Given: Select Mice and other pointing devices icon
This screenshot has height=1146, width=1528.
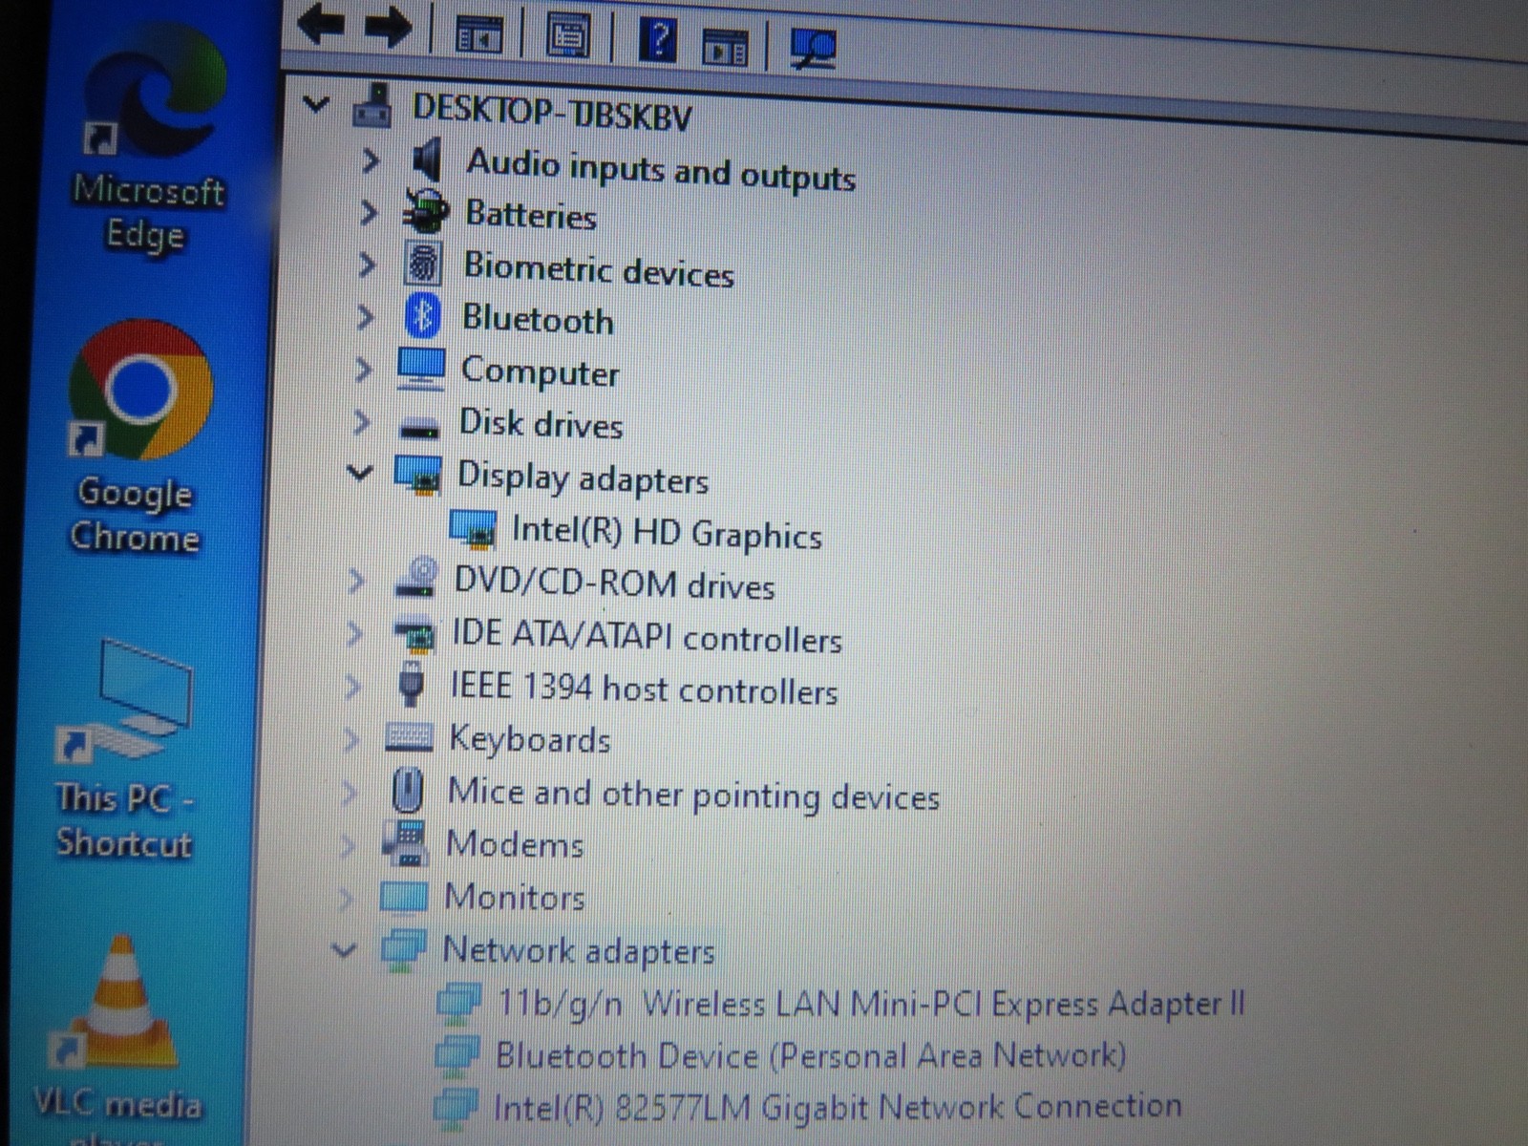Looking at the screenshot, I should 408,789.
